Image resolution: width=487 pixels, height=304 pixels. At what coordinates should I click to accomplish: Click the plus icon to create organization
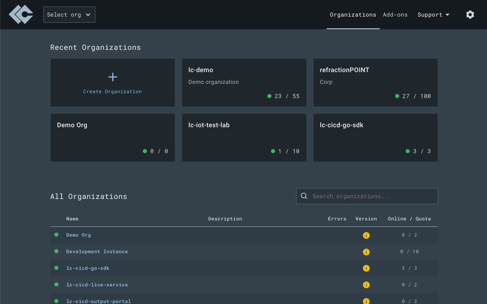click(113, 77)
